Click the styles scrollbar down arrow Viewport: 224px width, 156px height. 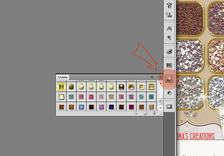[x=161, y=108]
